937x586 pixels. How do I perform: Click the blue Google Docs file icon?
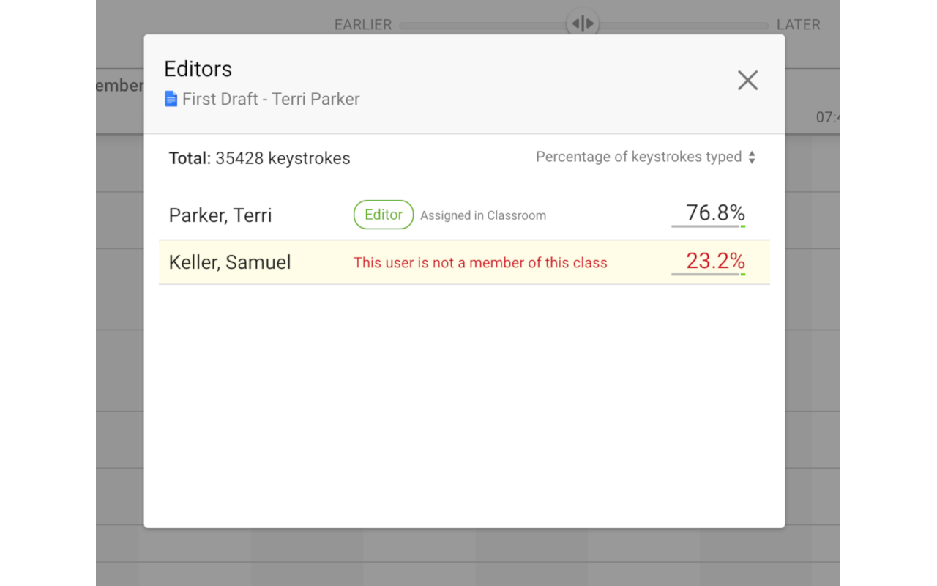[171, 99]
